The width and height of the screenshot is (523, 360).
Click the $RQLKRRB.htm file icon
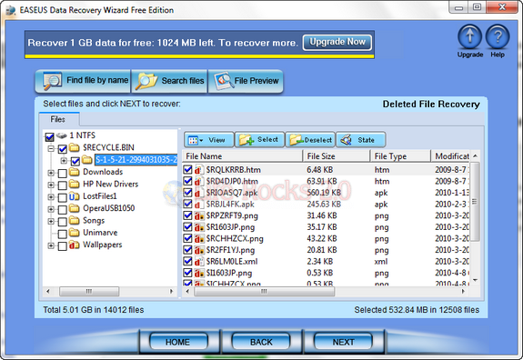(199, 170)
